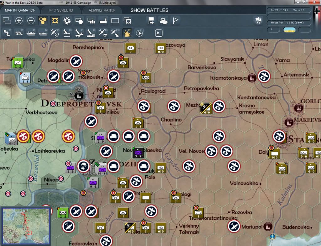This screenshot has width=321, height=246.
Task: Click the airbase icon beside Magdalinovka
Action: 76,61
